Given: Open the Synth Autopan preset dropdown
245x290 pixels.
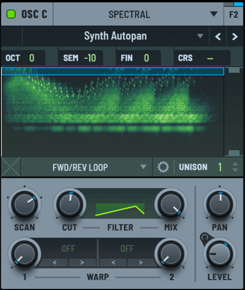Looking at the screenshot, I should (200, 36).
